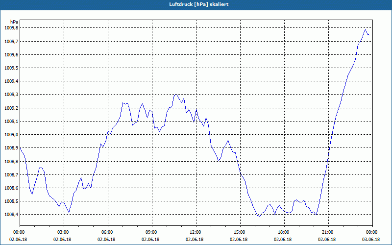Click the y-axis value '1008,4'

click(11, 215)
